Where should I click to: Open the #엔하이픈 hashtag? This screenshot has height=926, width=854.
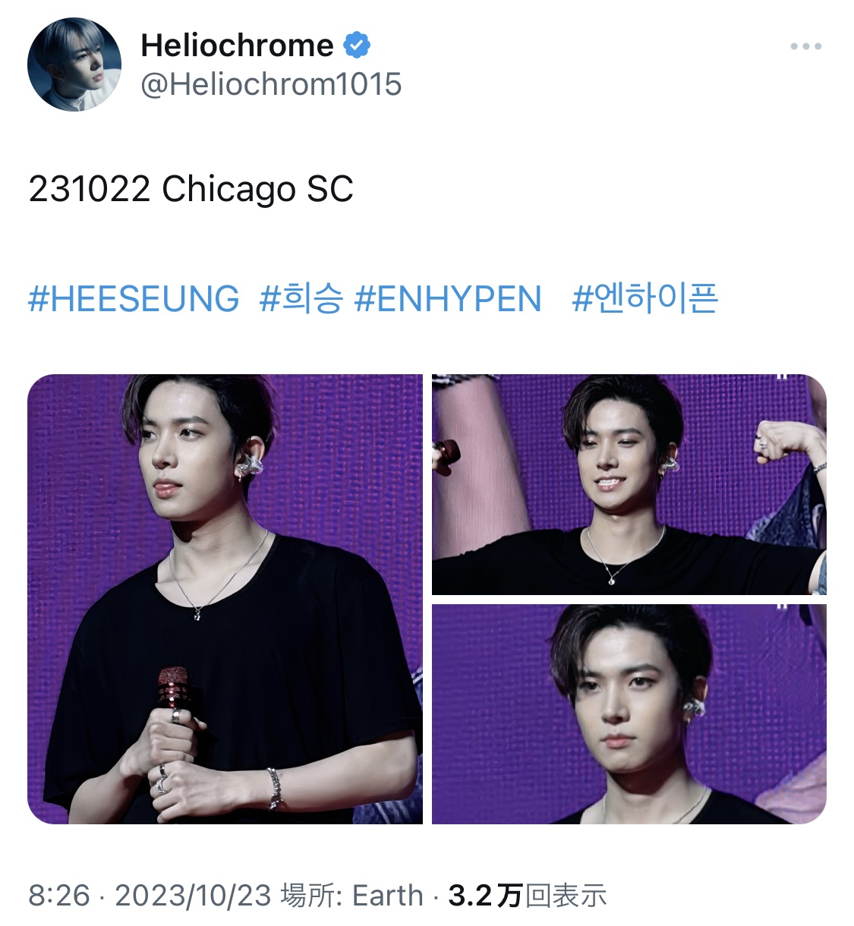(644, 298)
